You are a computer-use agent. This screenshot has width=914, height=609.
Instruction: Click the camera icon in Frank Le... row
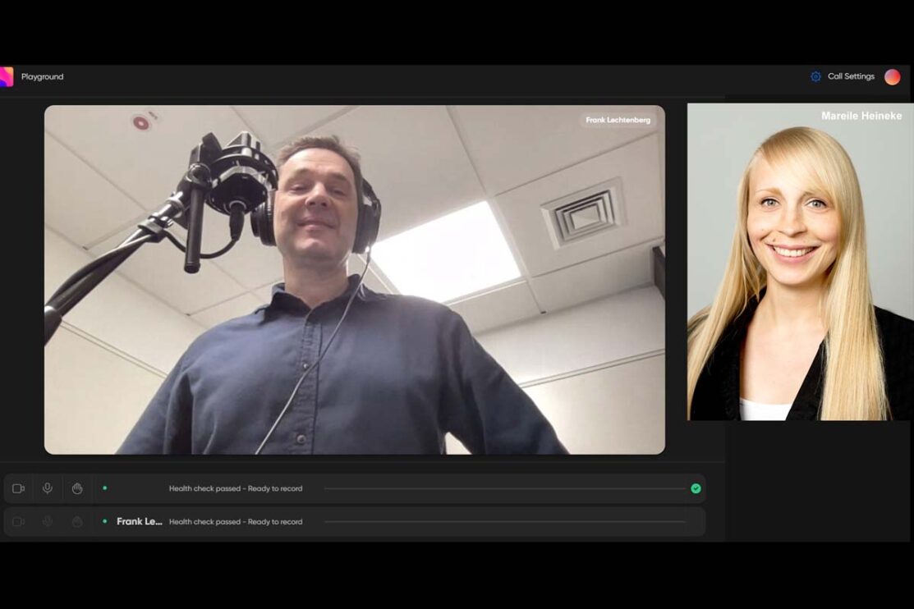click(x=18, y=521)
